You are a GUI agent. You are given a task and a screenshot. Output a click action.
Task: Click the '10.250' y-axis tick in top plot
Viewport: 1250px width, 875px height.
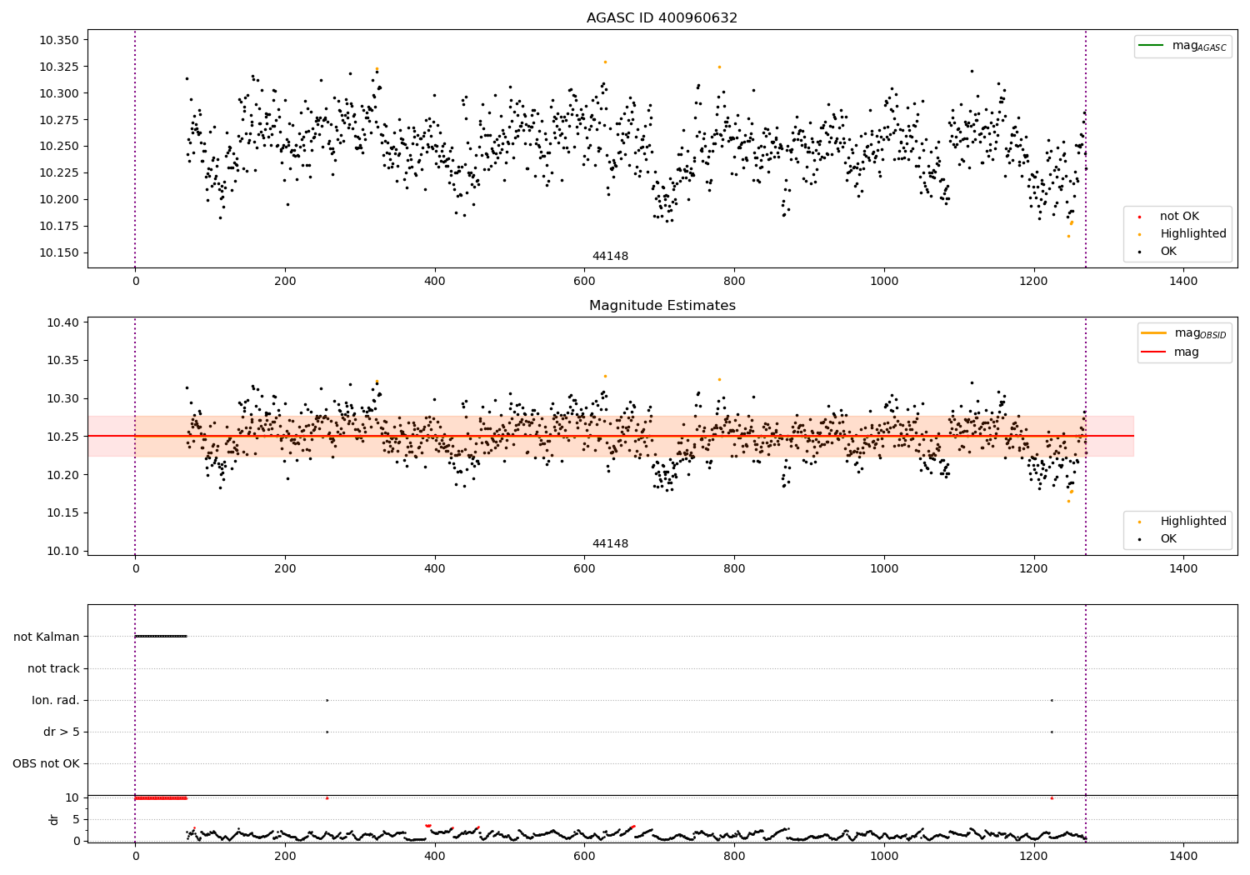click(58, 146)
